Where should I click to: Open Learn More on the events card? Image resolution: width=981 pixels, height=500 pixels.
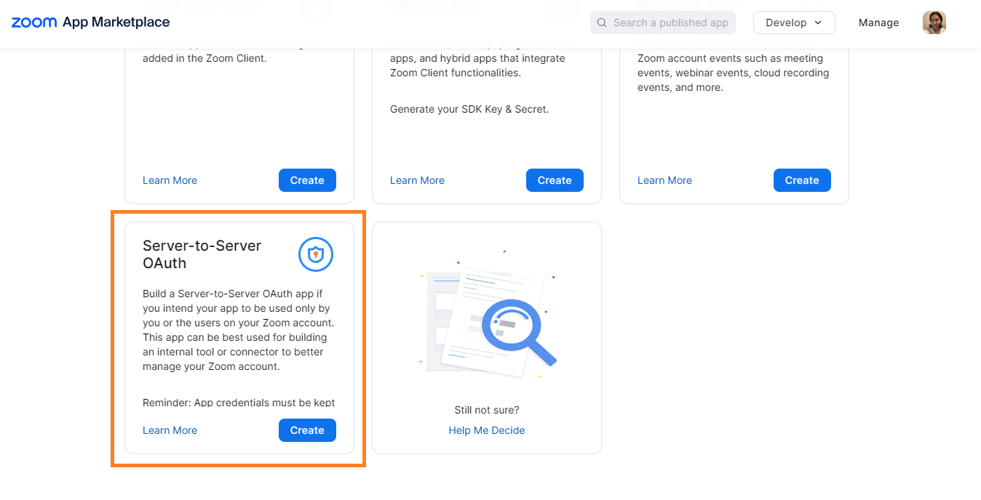click(664, 180)
